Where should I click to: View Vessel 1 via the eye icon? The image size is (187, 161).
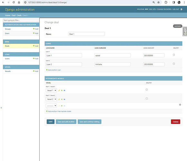(x=64, y=90)
